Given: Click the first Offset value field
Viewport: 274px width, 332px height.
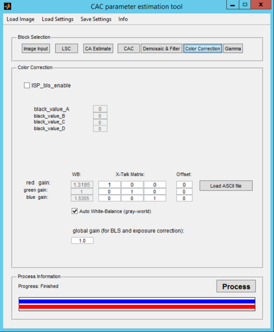Looking at the screenshot, I should click(184, 184).
